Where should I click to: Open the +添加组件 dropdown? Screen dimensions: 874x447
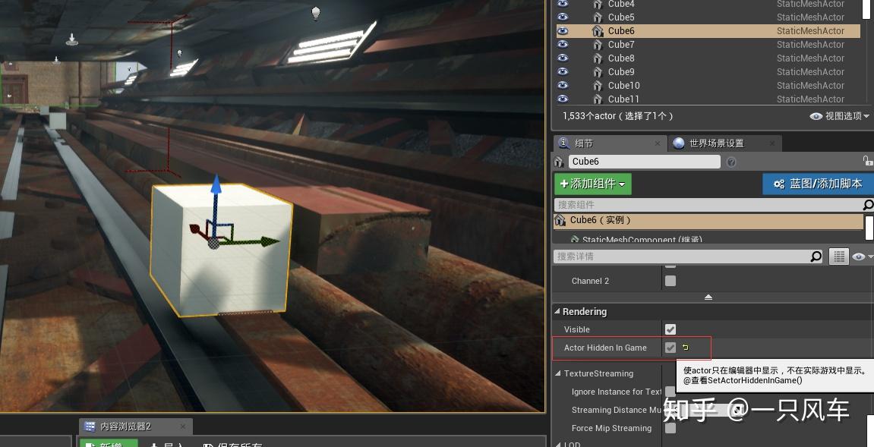click(x=592, y=184)
